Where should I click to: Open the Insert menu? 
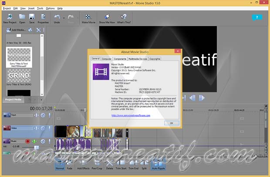(x=31, y=8)
